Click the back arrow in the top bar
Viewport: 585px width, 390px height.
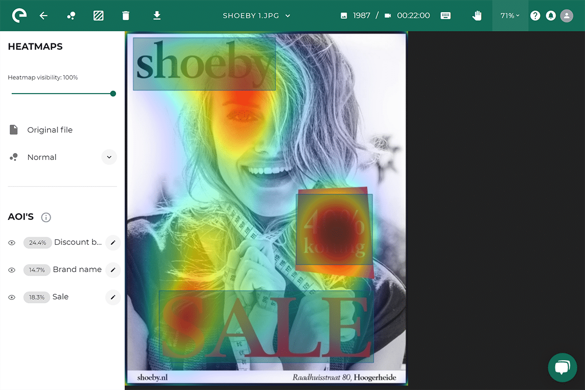(43, 16)
